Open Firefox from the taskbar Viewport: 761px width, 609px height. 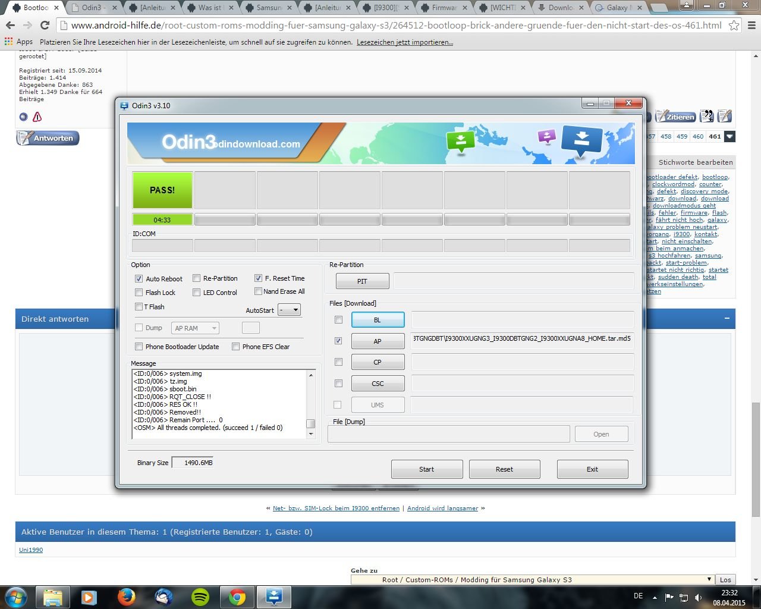pos(126,597)
